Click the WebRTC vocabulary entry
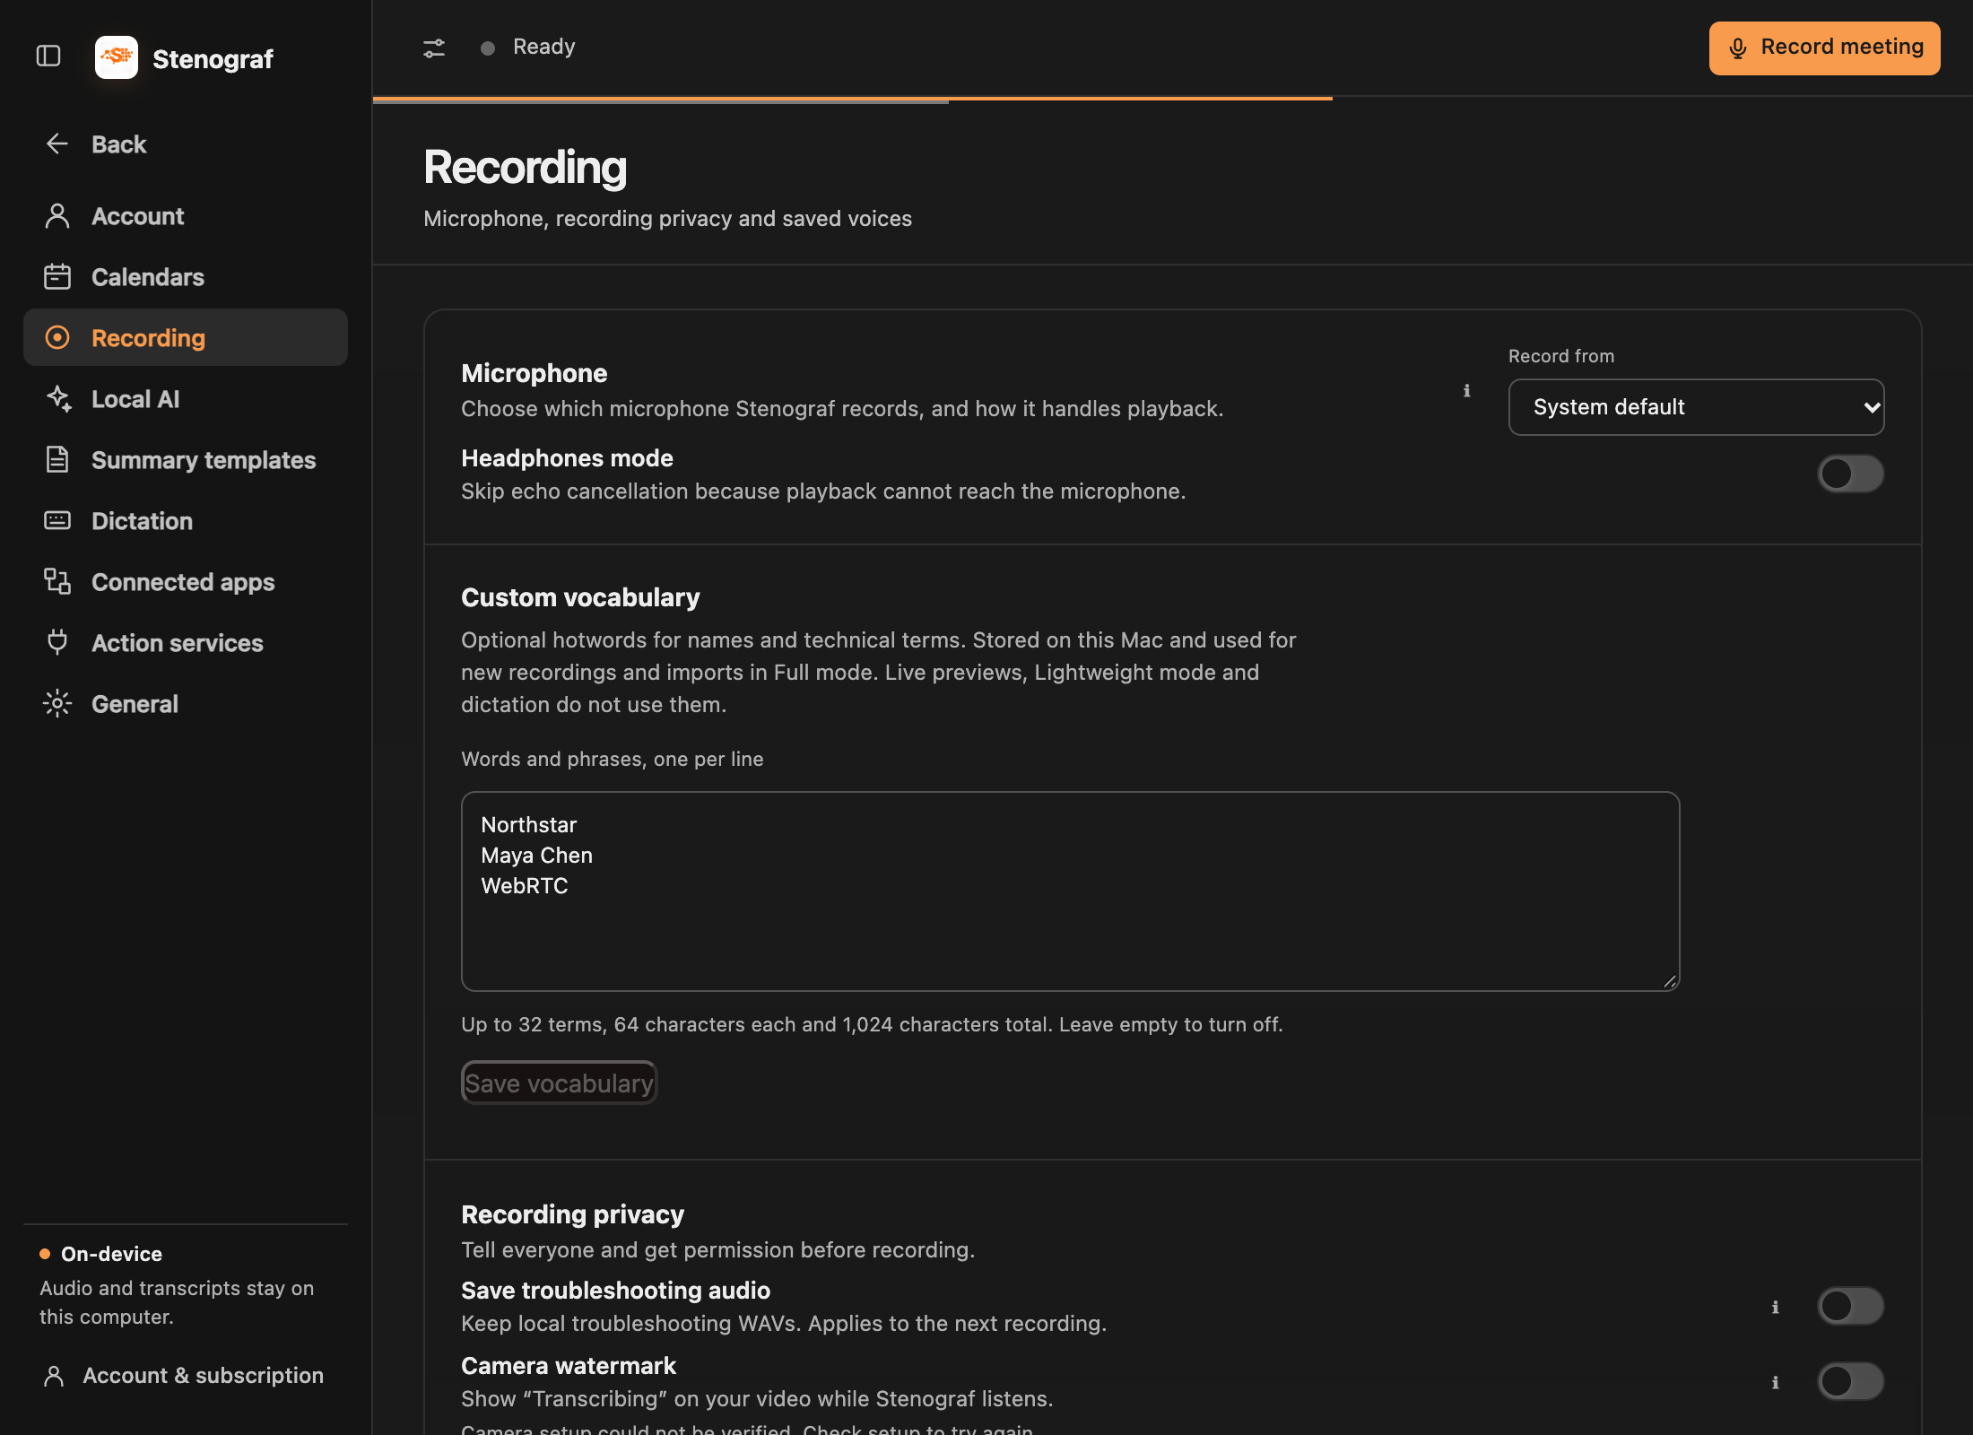Viewport: 1973px width, 1435px height. click(525, 885)
